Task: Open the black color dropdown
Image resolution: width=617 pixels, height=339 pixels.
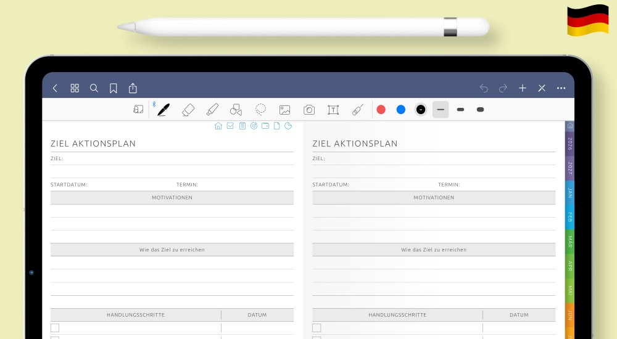Action: point(421,110)
